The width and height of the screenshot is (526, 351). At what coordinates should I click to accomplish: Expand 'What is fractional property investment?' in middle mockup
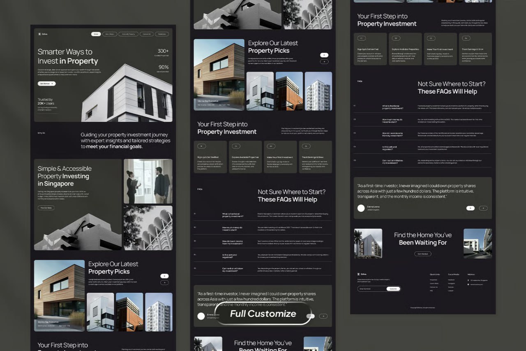click(263, 215)
